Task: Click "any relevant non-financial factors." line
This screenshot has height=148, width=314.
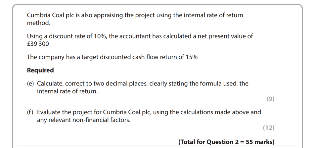Action: click(x=83, y=120)
